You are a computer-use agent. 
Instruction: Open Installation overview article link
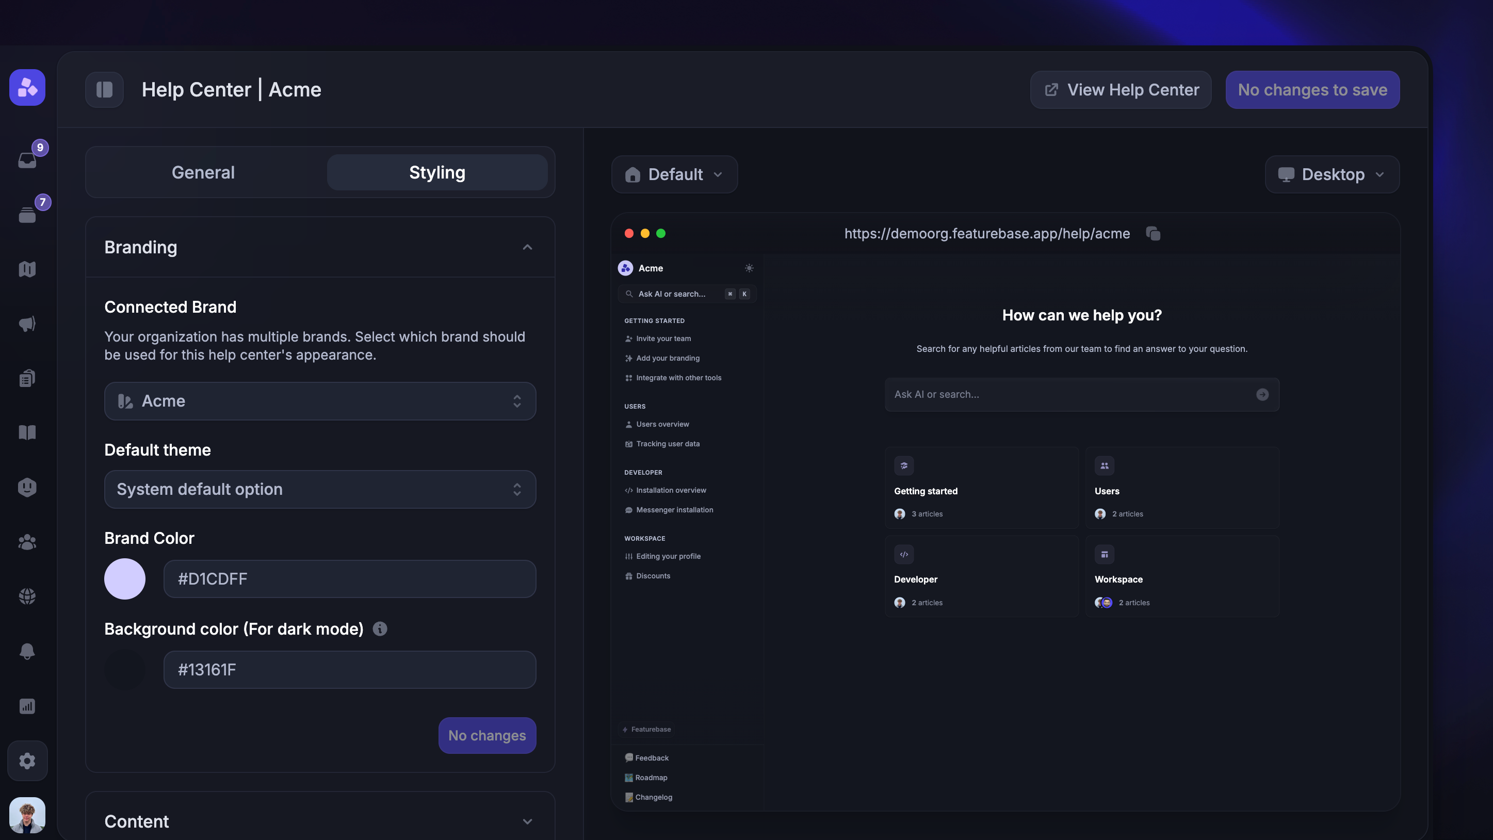(666, 491)
